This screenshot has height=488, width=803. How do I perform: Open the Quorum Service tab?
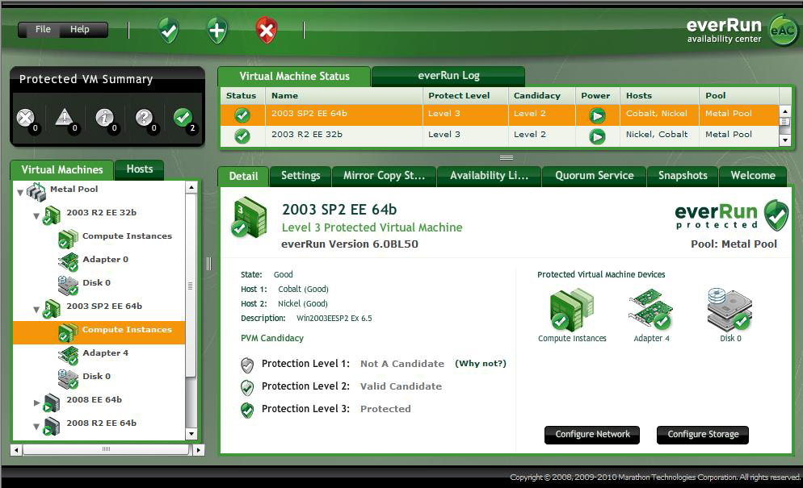594,176
